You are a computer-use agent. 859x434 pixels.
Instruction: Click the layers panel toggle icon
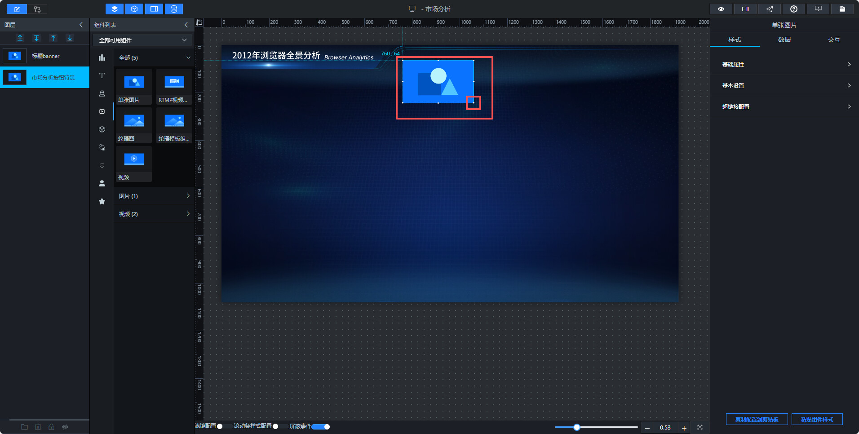(x=115, y=9)
